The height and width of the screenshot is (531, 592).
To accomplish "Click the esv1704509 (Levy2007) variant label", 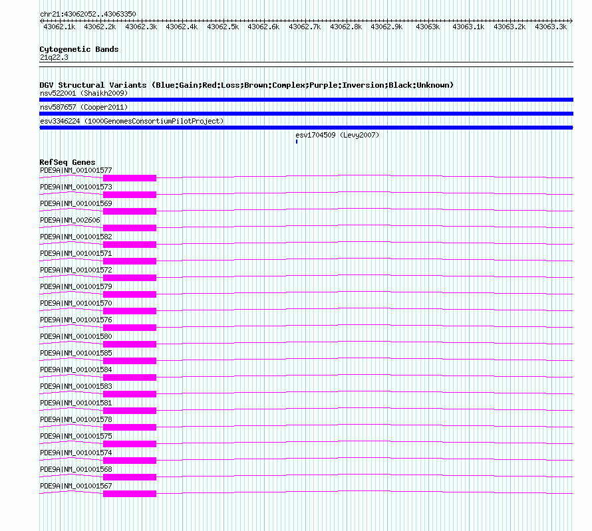I will [337, 135].
